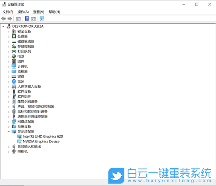Select Intel(R) UHD Graphics 620 device
This screenshot has height=186, width=216.
[43, 137]
